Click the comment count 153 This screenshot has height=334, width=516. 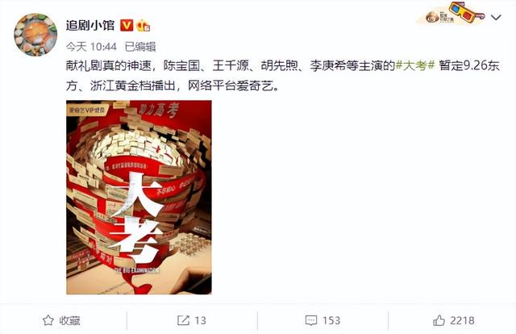(331, 320)
